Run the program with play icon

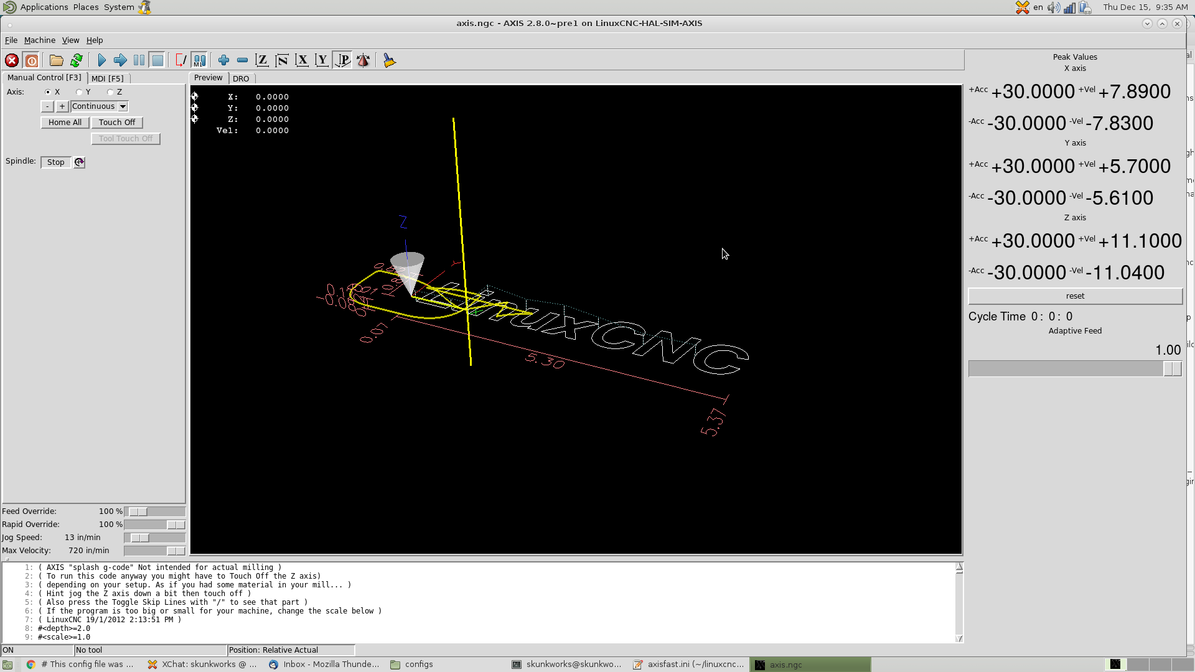coord(101,60)
